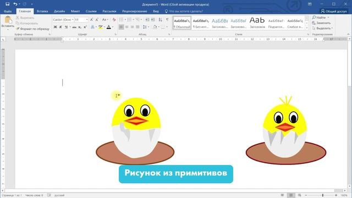Click the zoom slider handle in status bar
Viewport: 352px width, 198px height.
(x=323, y=195)
